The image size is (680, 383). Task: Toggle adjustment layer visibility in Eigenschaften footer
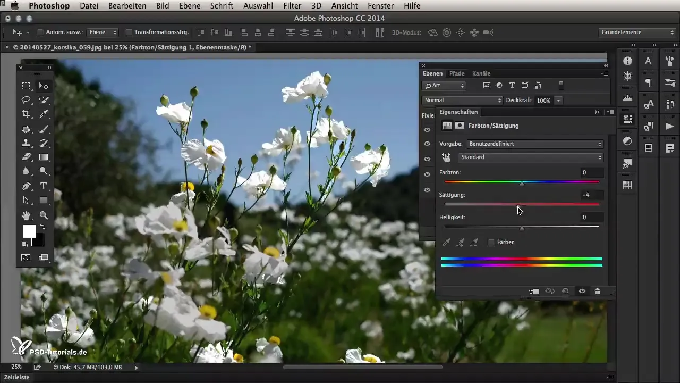582,292
